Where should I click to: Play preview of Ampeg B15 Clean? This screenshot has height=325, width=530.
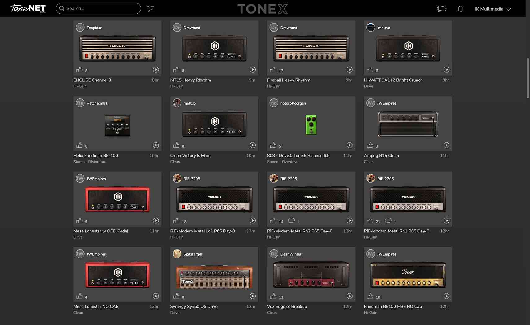coord(446,145)
